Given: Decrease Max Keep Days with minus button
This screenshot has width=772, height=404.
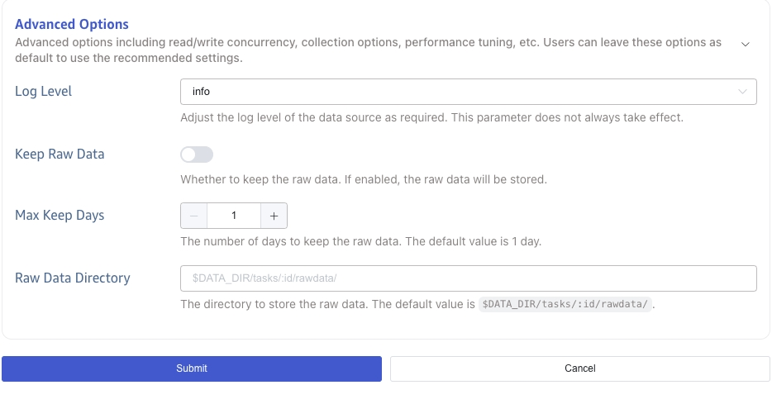Looking at the screenshot, I should [x=194, y=216].
